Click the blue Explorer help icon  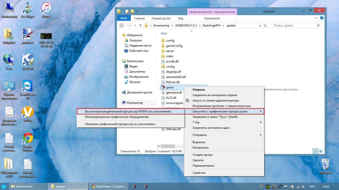(x=322, y=18)
